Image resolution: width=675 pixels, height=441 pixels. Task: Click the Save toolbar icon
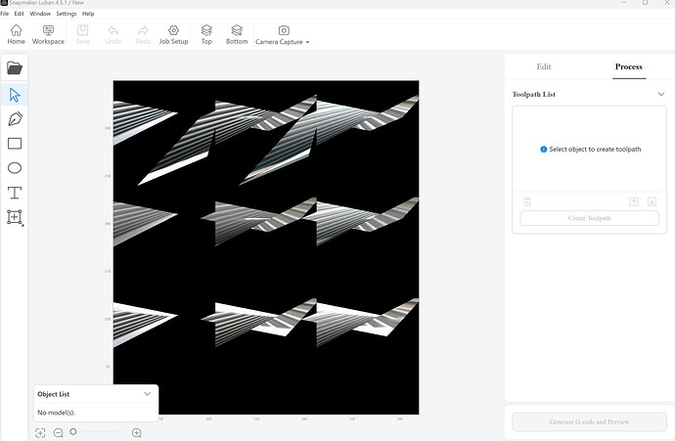(x=82, y=35)
